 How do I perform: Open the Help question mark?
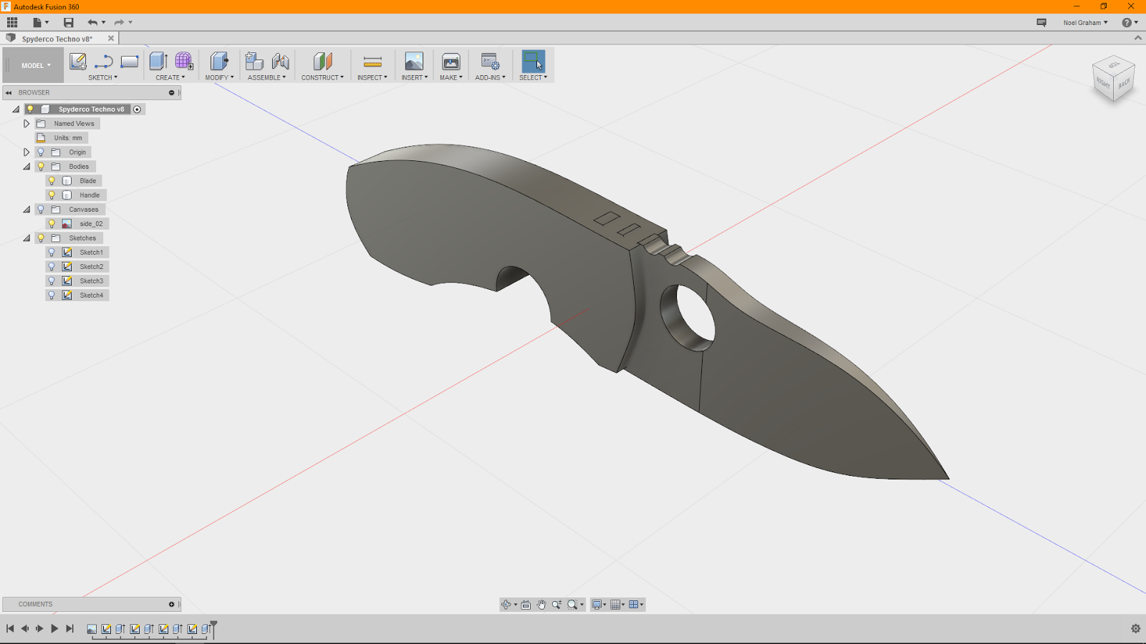(1127, 22)
